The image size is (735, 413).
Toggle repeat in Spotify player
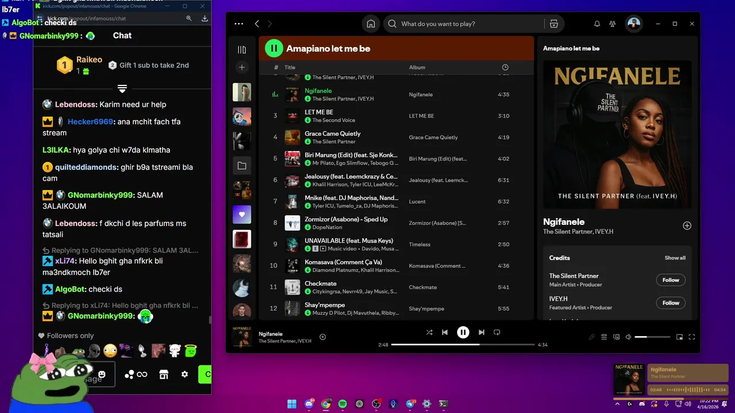(x=497, y=332)
